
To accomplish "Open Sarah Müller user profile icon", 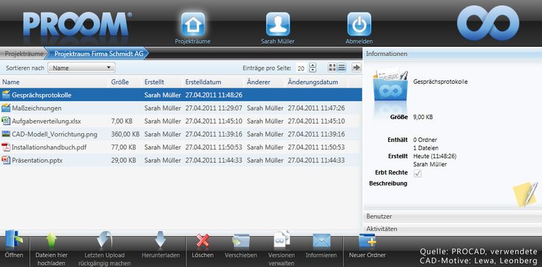I will (278, 24).
